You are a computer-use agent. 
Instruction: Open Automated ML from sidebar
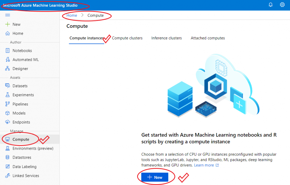26,59
